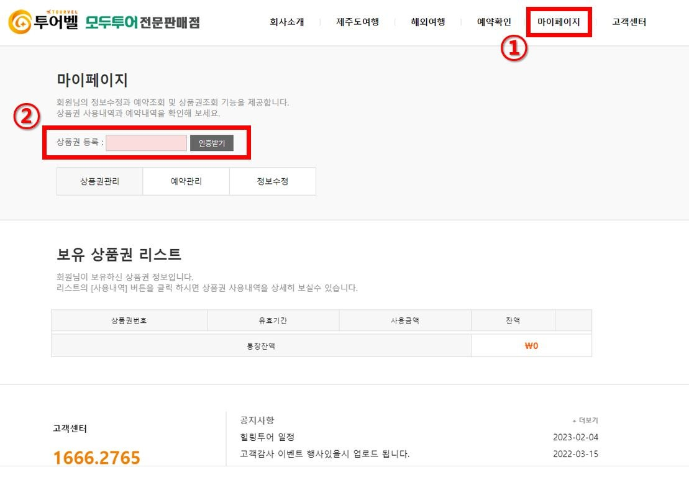Image resolution: width=689 pixels, height=480 pixels.
Task: Open the 해외여행 menu
Action: coord(428,22)
